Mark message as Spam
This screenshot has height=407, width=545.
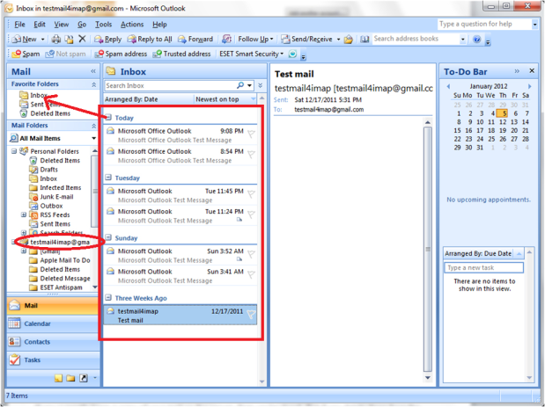click(26, 54)
